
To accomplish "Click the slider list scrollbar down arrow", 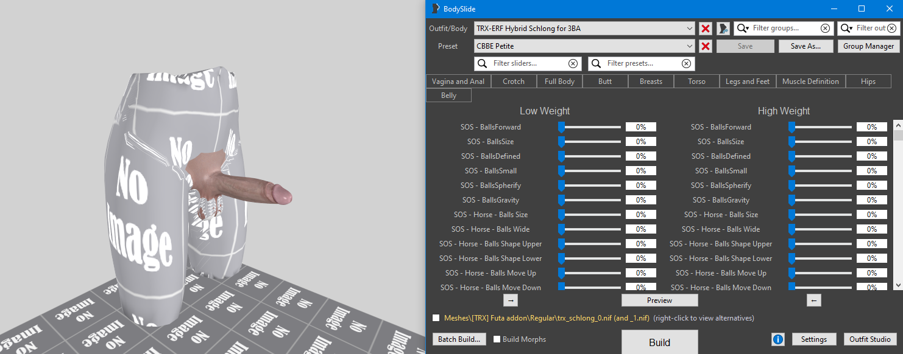I will [898, 285].
